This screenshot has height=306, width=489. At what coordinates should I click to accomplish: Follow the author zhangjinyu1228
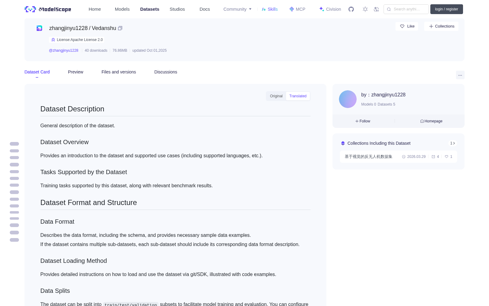pos(363,121)
